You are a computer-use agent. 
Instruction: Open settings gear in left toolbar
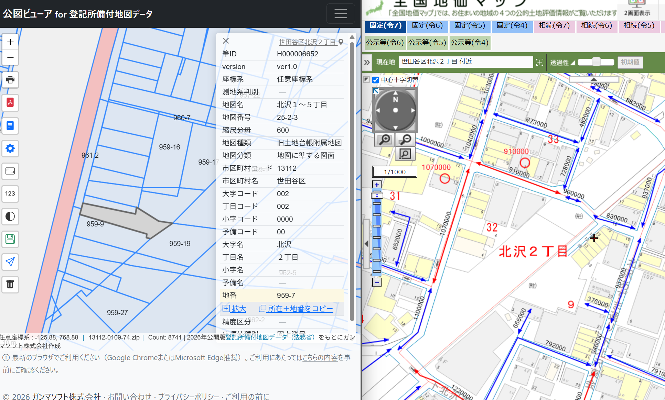coord(10,148)
